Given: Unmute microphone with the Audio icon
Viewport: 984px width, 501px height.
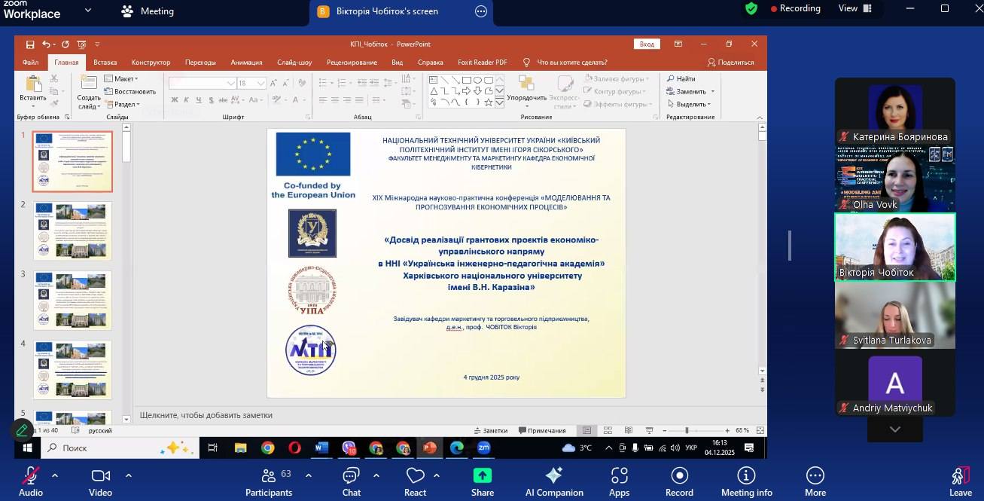Looking at the screenshot, I should (x=30, y=477).
